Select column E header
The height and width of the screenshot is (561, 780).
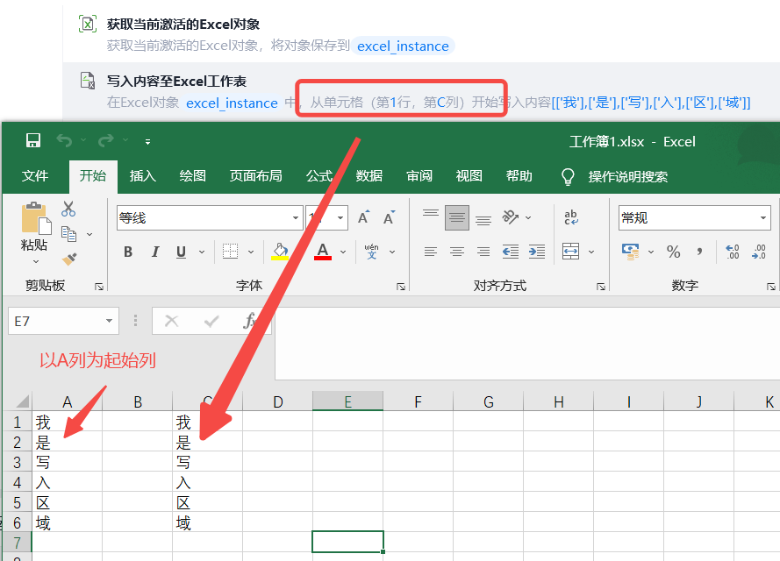coord(347,401)
